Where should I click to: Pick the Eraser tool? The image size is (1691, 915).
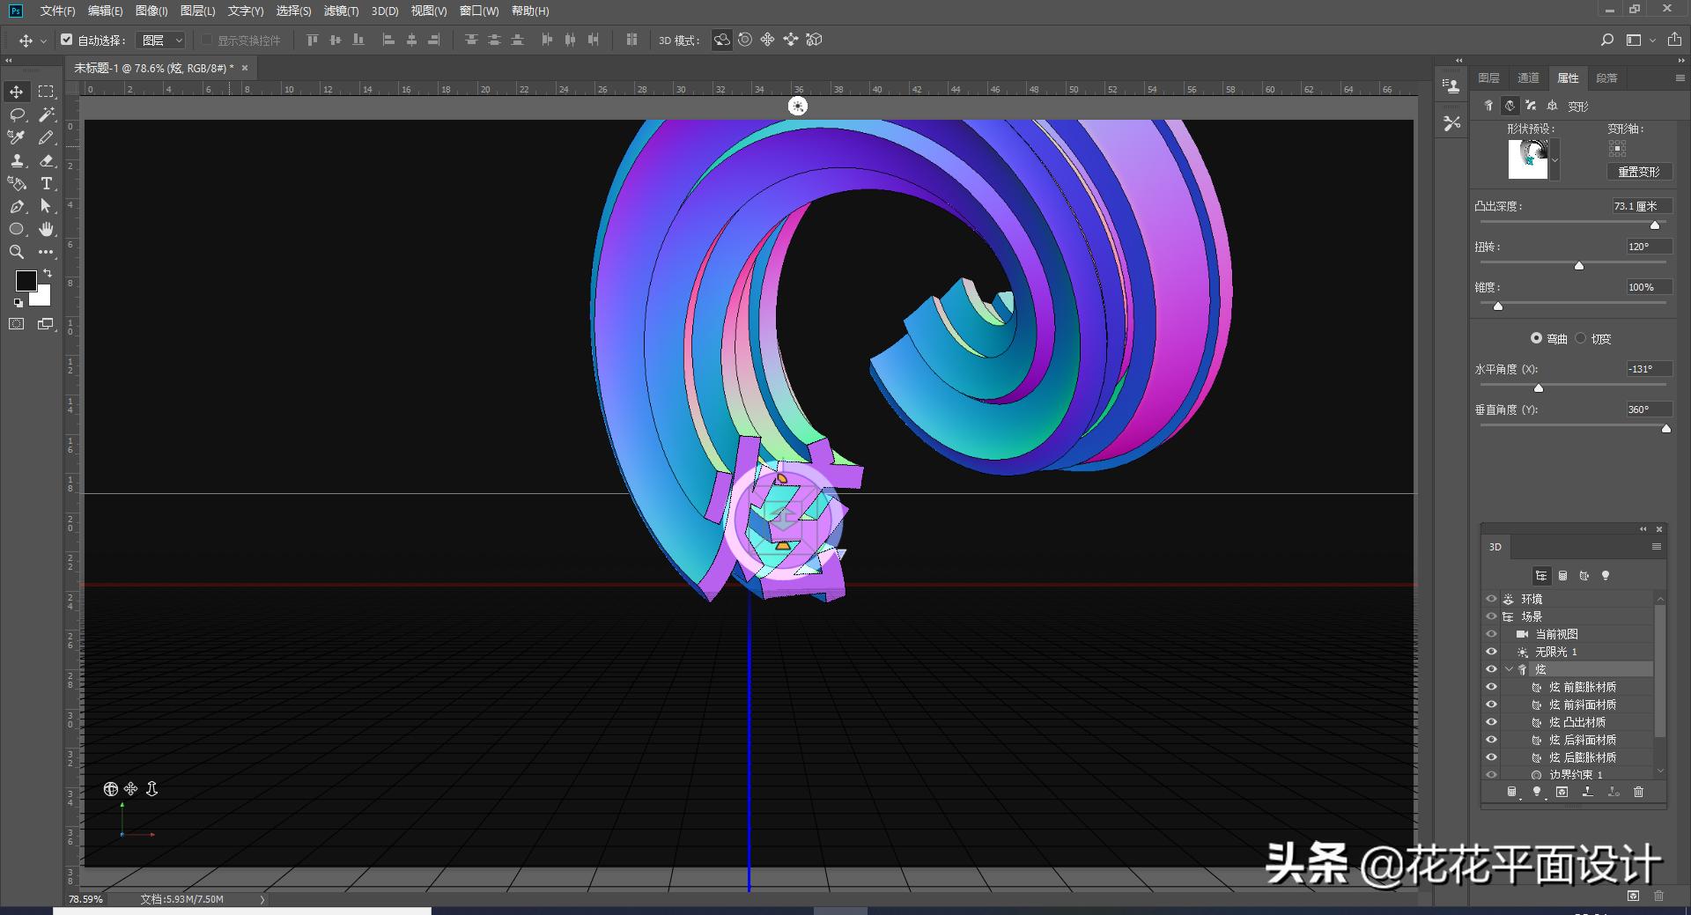pos(47,160)
